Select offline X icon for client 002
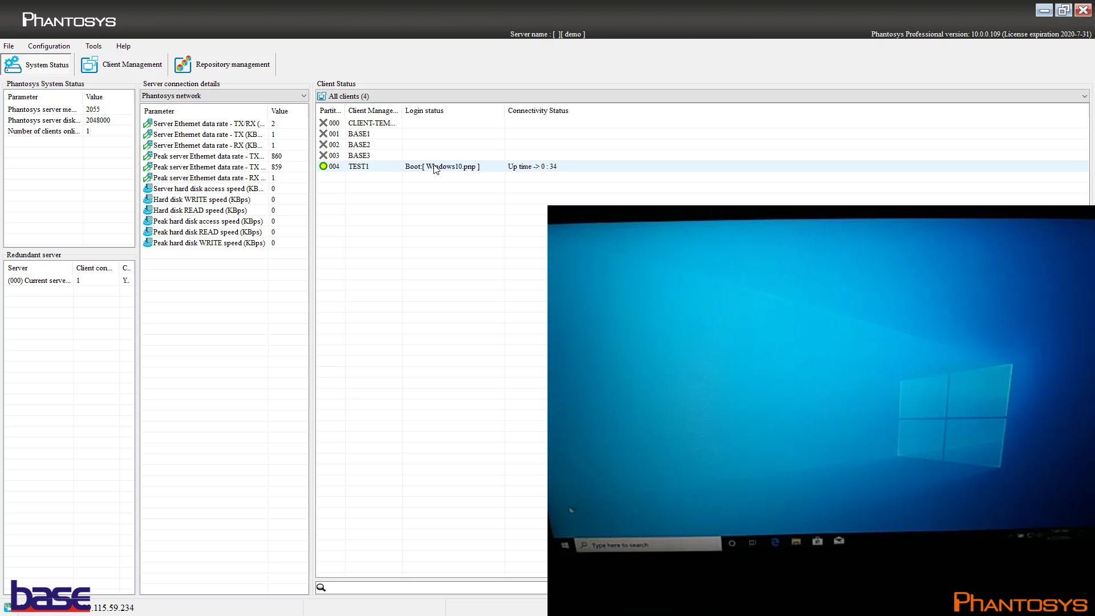The image size is (1095, 616). point(323,144)
